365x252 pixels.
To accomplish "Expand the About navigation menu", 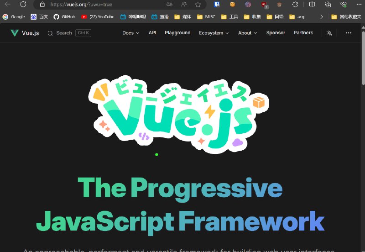I will 247,33.
